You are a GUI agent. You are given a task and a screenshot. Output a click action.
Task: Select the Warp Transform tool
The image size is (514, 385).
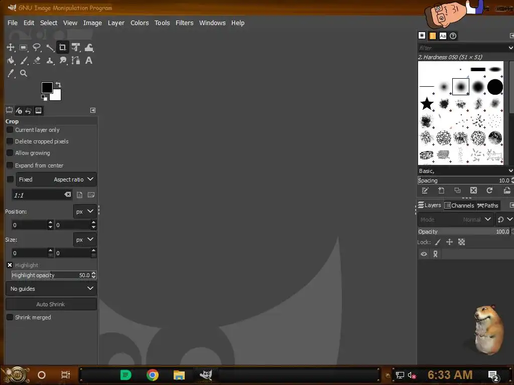coord(89,48)
